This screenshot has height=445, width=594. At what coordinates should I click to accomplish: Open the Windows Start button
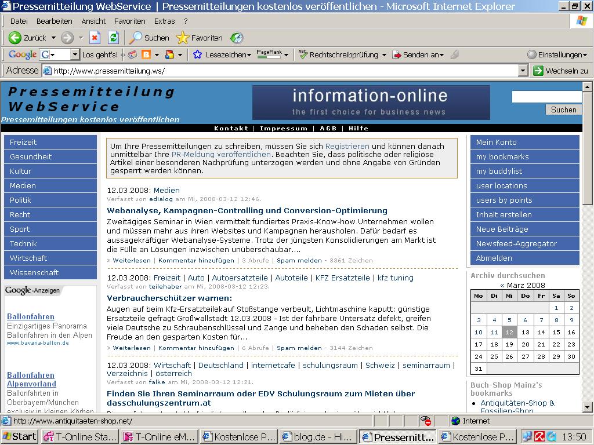pyautogui.click(x=20, y=437)
